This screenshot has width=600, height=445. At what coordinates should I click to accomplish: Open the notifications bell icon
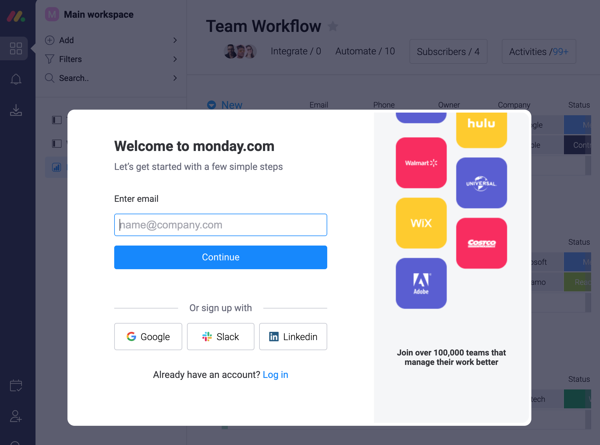pyautogui.click(x=16, y=79)
